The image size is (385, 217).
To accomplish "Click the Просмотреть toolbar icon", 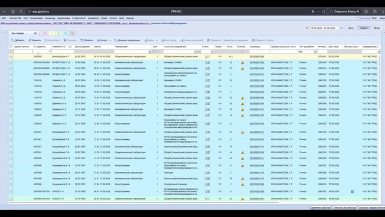I will (46, 40).
